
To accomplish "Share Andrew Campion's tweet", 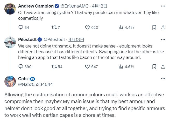I will 163,27.
